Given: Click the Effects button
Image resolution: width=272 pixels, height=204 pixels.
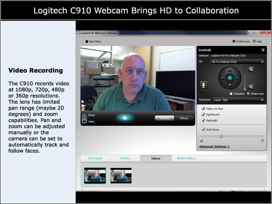Looking at the screenshot, I should (184, 118).
